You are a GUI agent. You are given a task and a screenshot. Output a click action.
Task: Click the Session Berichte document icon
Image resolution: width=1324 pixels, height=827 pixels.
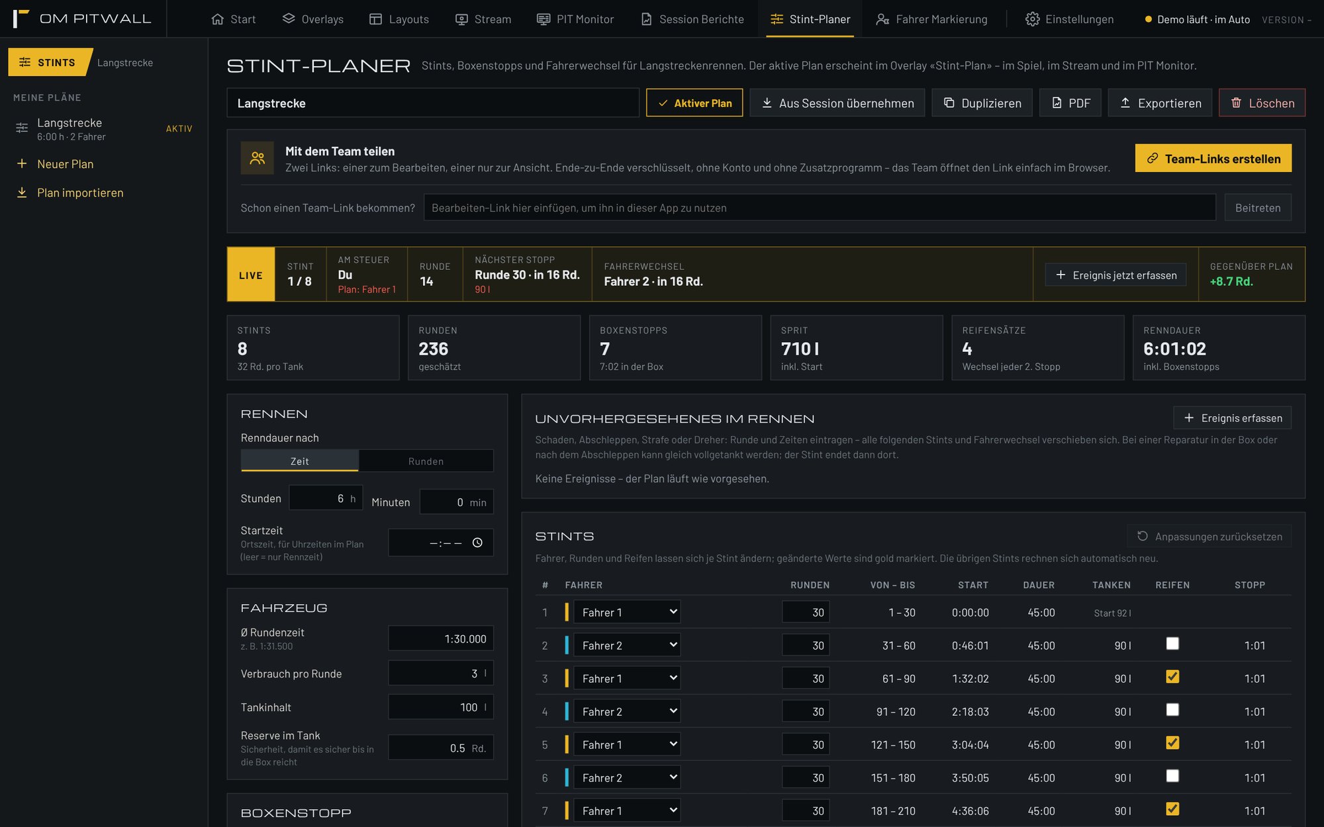click(x=647, y=19)
